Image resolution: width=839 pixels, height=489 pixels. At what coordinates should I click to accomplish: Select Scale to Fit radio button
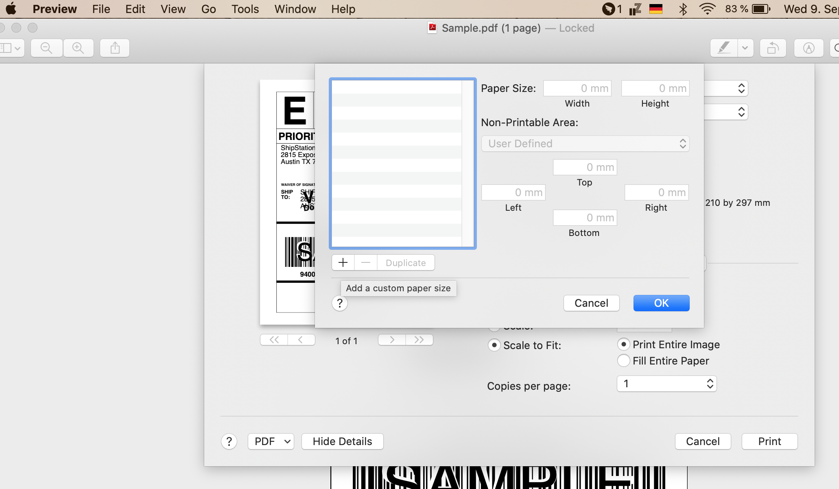pos(494,345)
